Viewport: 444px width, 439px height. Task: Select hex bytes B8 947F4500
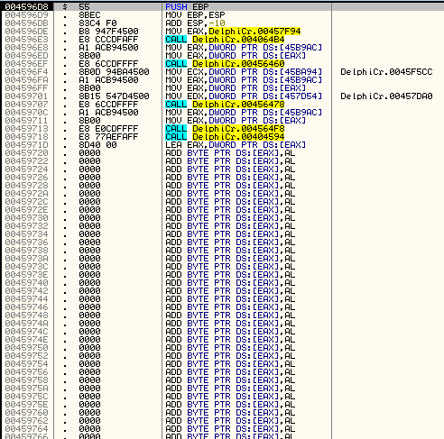tap(108, 32)
